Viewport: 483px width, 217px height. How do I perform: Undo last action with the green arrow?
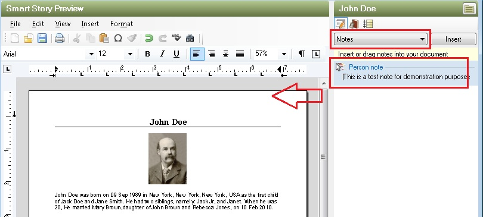coord(149,39)
